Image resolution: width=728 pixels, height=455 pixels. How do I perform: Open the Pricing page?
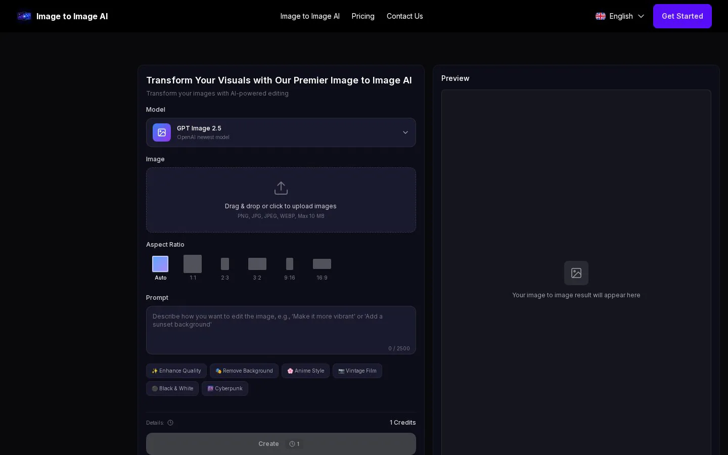363,16
